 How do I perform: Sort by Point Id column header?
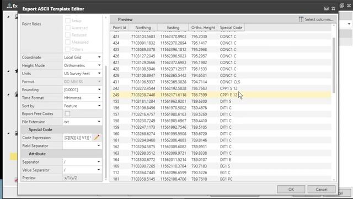point(119,28)
